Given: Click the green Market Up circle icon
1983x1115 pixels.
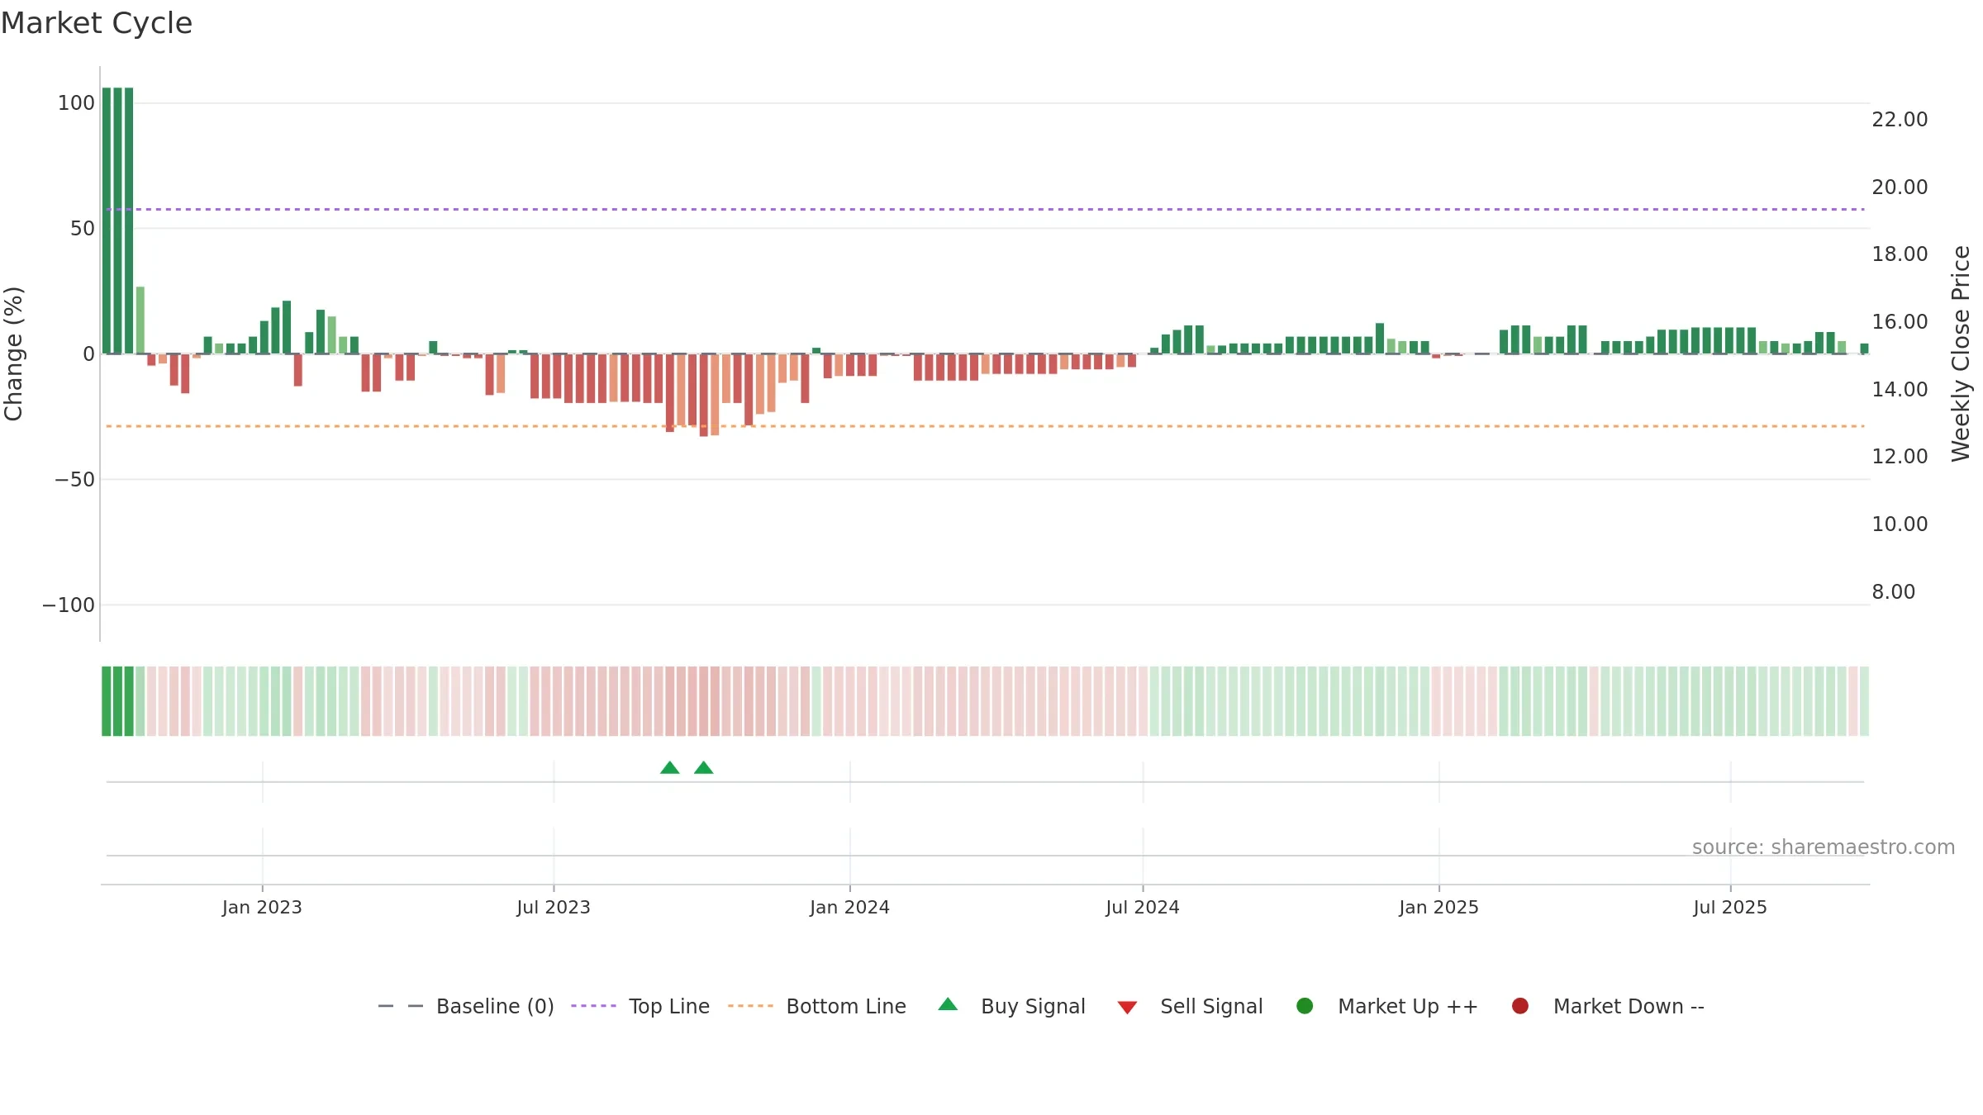Looking at the screenshot, I should (x=1305, y=1006).
